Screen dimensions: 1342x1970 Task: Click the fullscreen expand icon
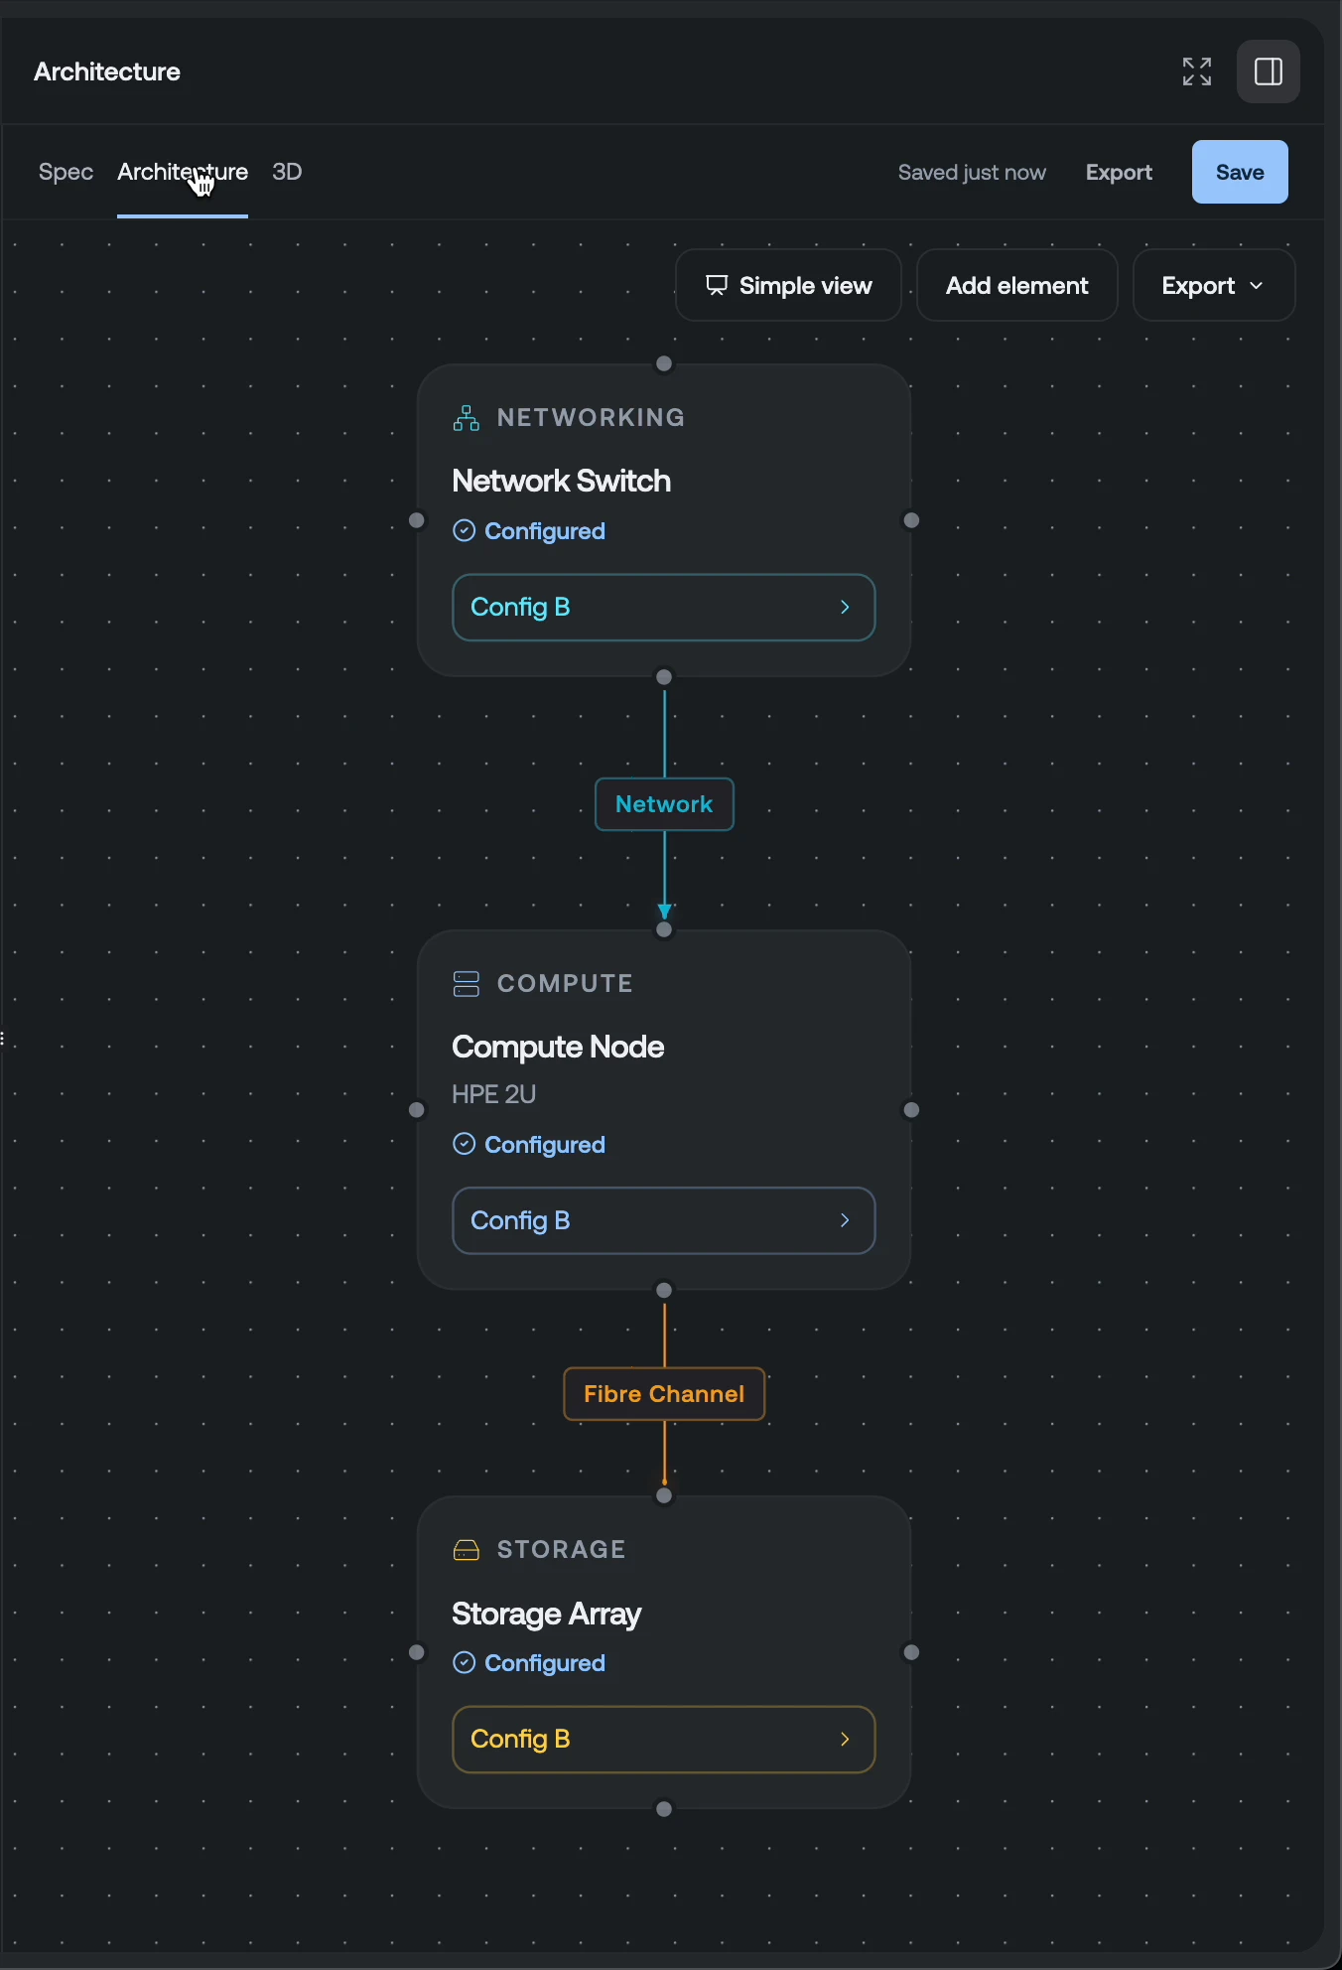tap(1197, 71)
